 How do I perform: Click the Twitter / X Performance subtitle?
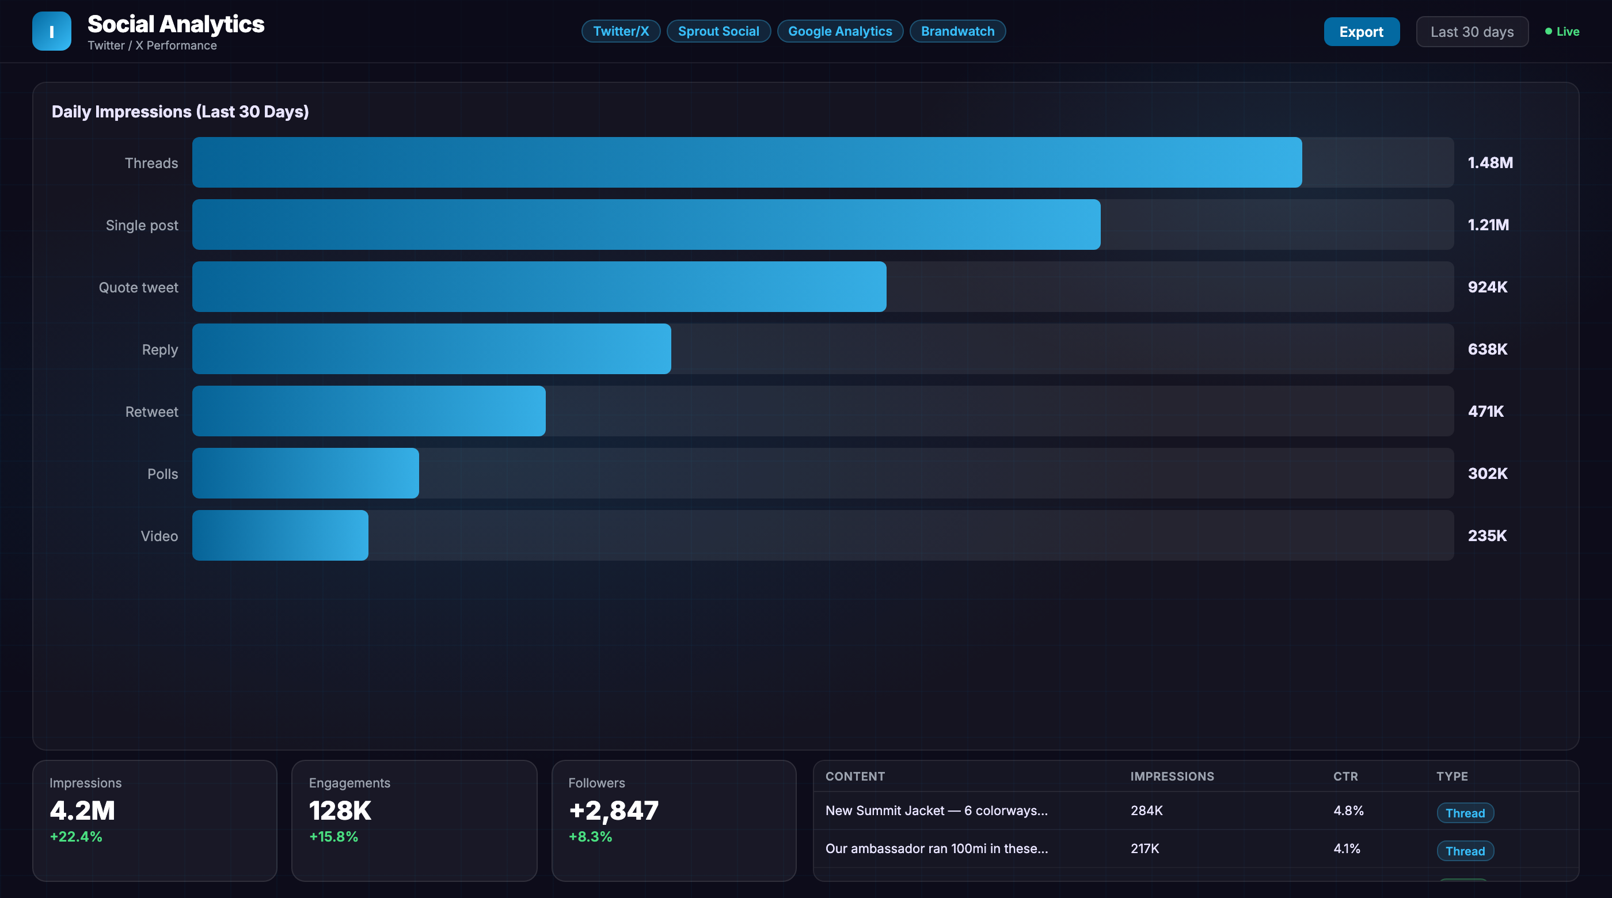pyautogui.click(x=152, y=45)
